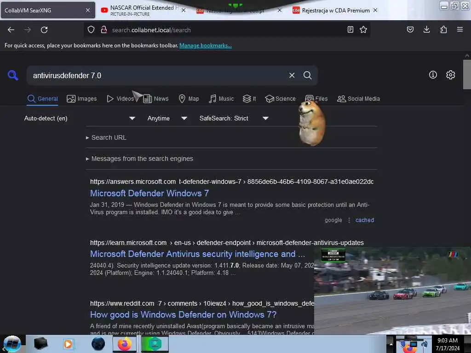Viewport: 471px width, 353px height.
Task: Show hidden tray icons arrow
Action: click(x=391, y=344)
